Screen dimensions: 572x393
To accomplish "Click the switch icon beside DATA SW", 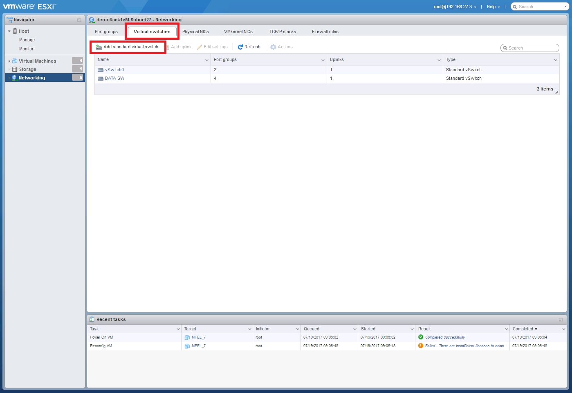I will pos(101,79).
